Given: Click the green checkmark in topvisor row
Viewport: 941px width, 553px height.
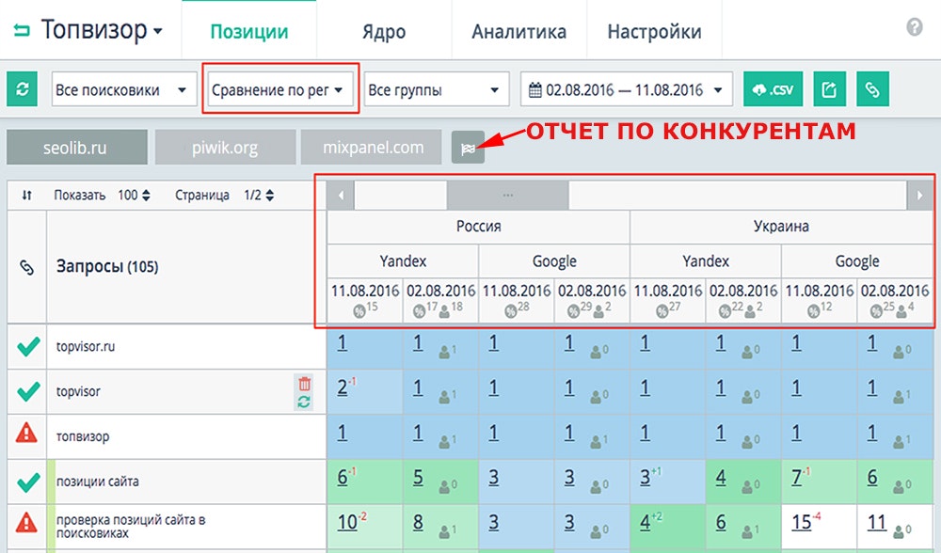Looking at the screenshot, I should coord(27,391).
